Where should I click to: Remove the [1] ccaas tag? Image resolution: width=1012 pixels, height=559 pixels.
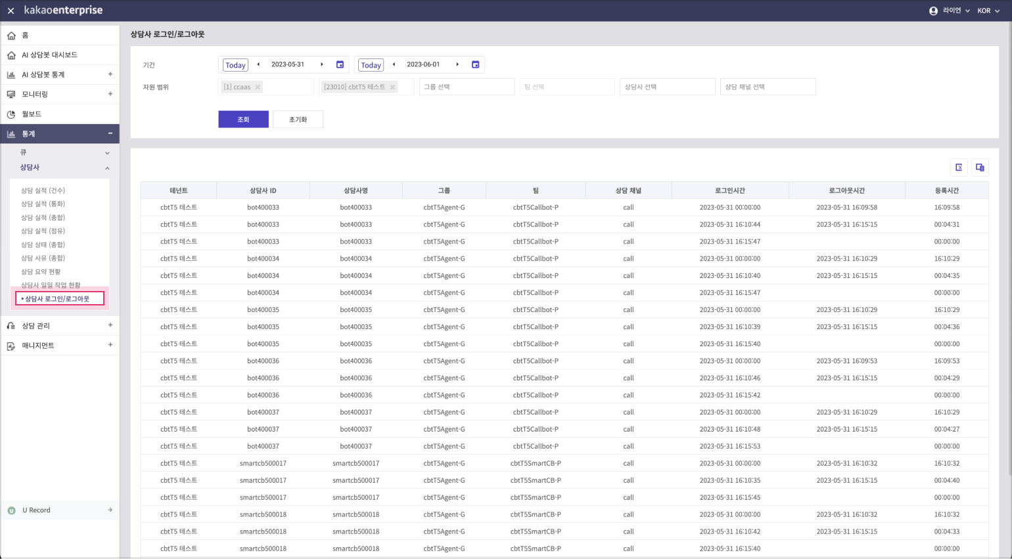pyautogui.click(x=258, y=87)
